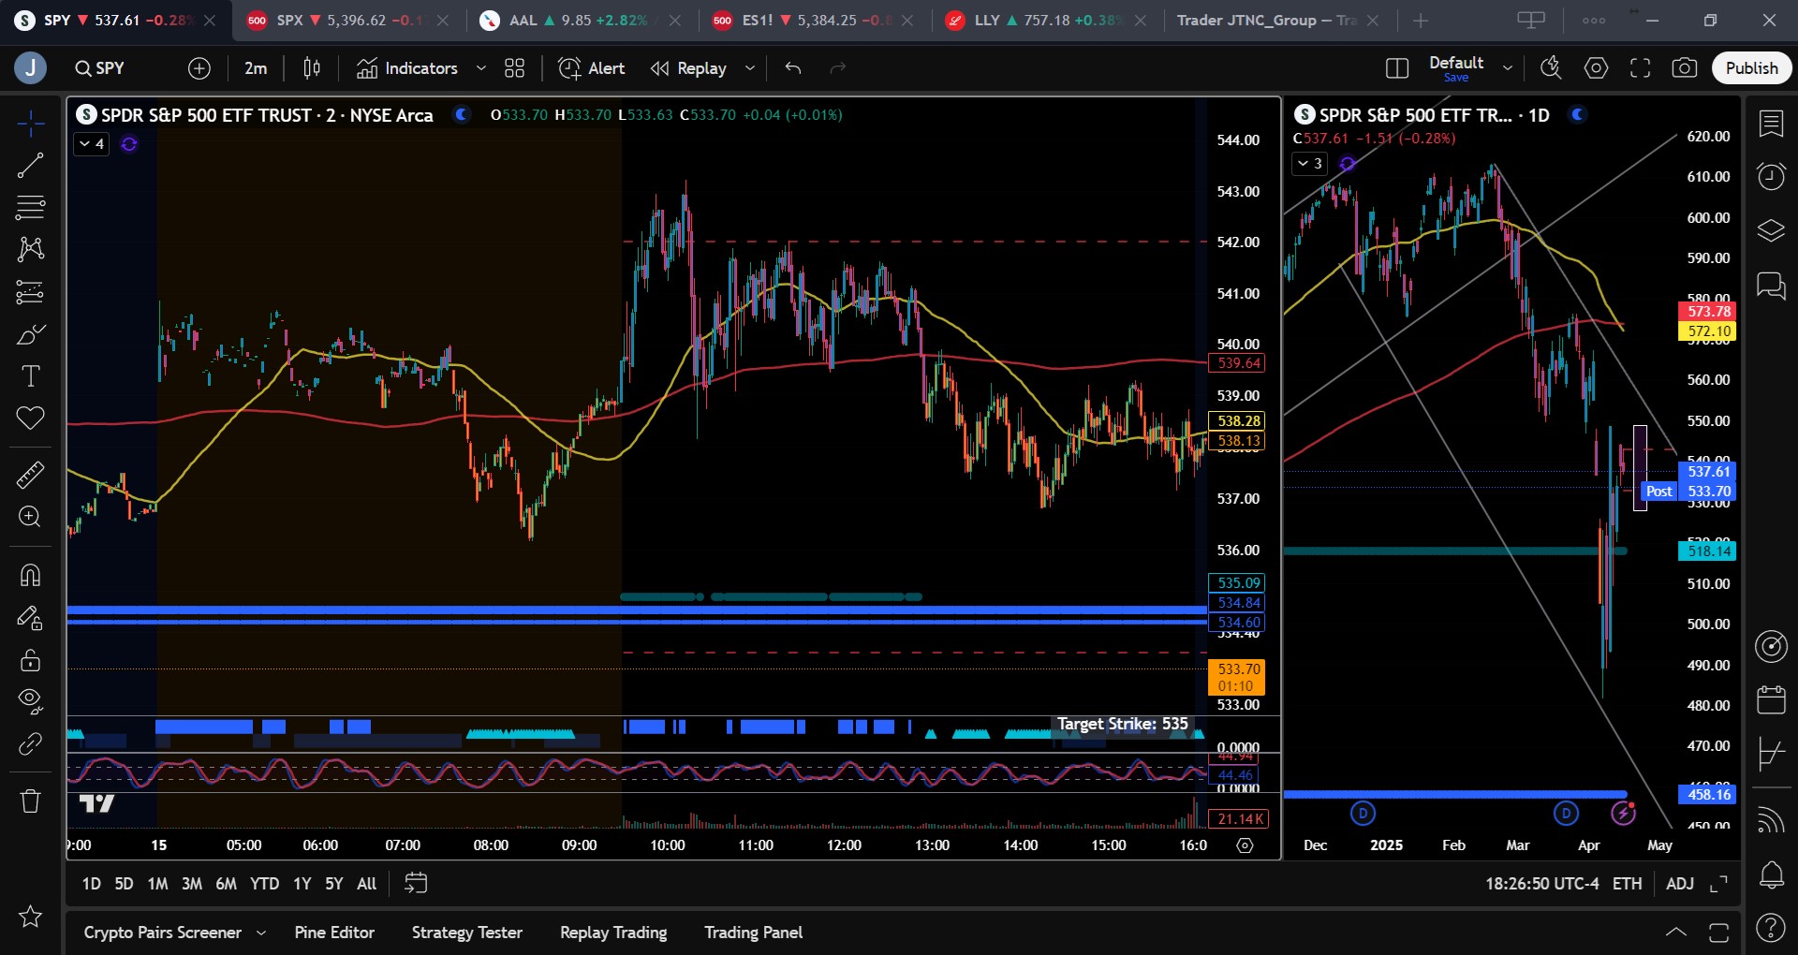Open the Fibonacci retracement tool

(30, 207)
